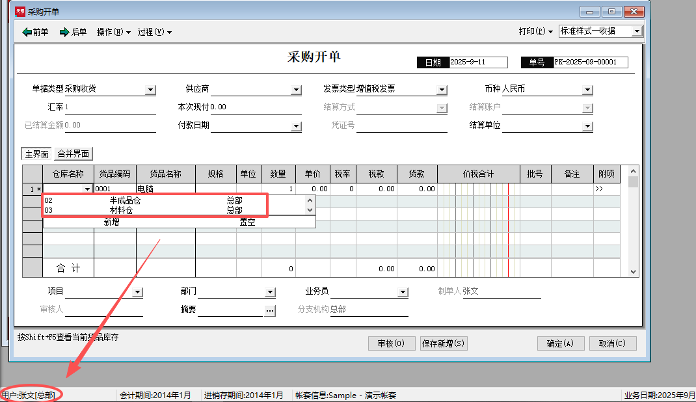Screen dimensions: 696x402
Task: Select 半成品仓 from warehouse list
Action: click(x=125, y=201)
